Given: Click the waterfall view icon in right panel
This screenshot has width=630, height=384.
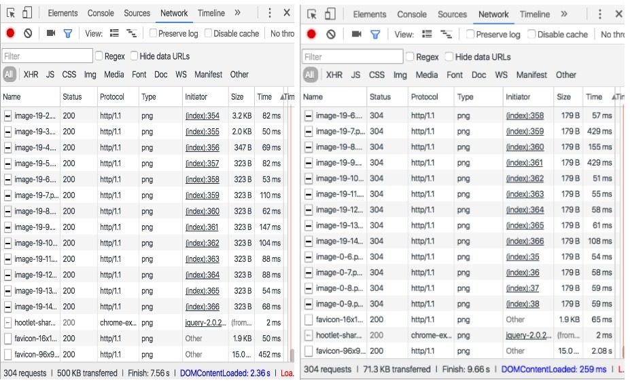Looking at the screenshot, I should coord(446,34).
